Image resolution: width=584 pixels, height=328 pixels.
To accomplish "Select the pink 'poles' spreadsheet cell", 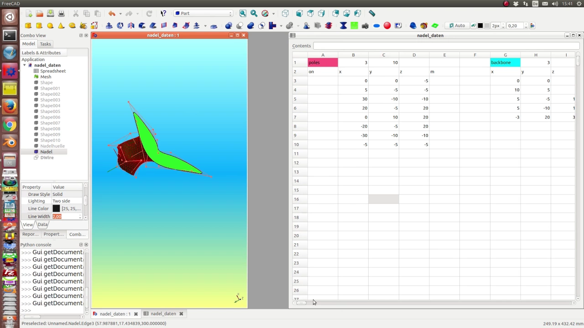I will 323,62.
